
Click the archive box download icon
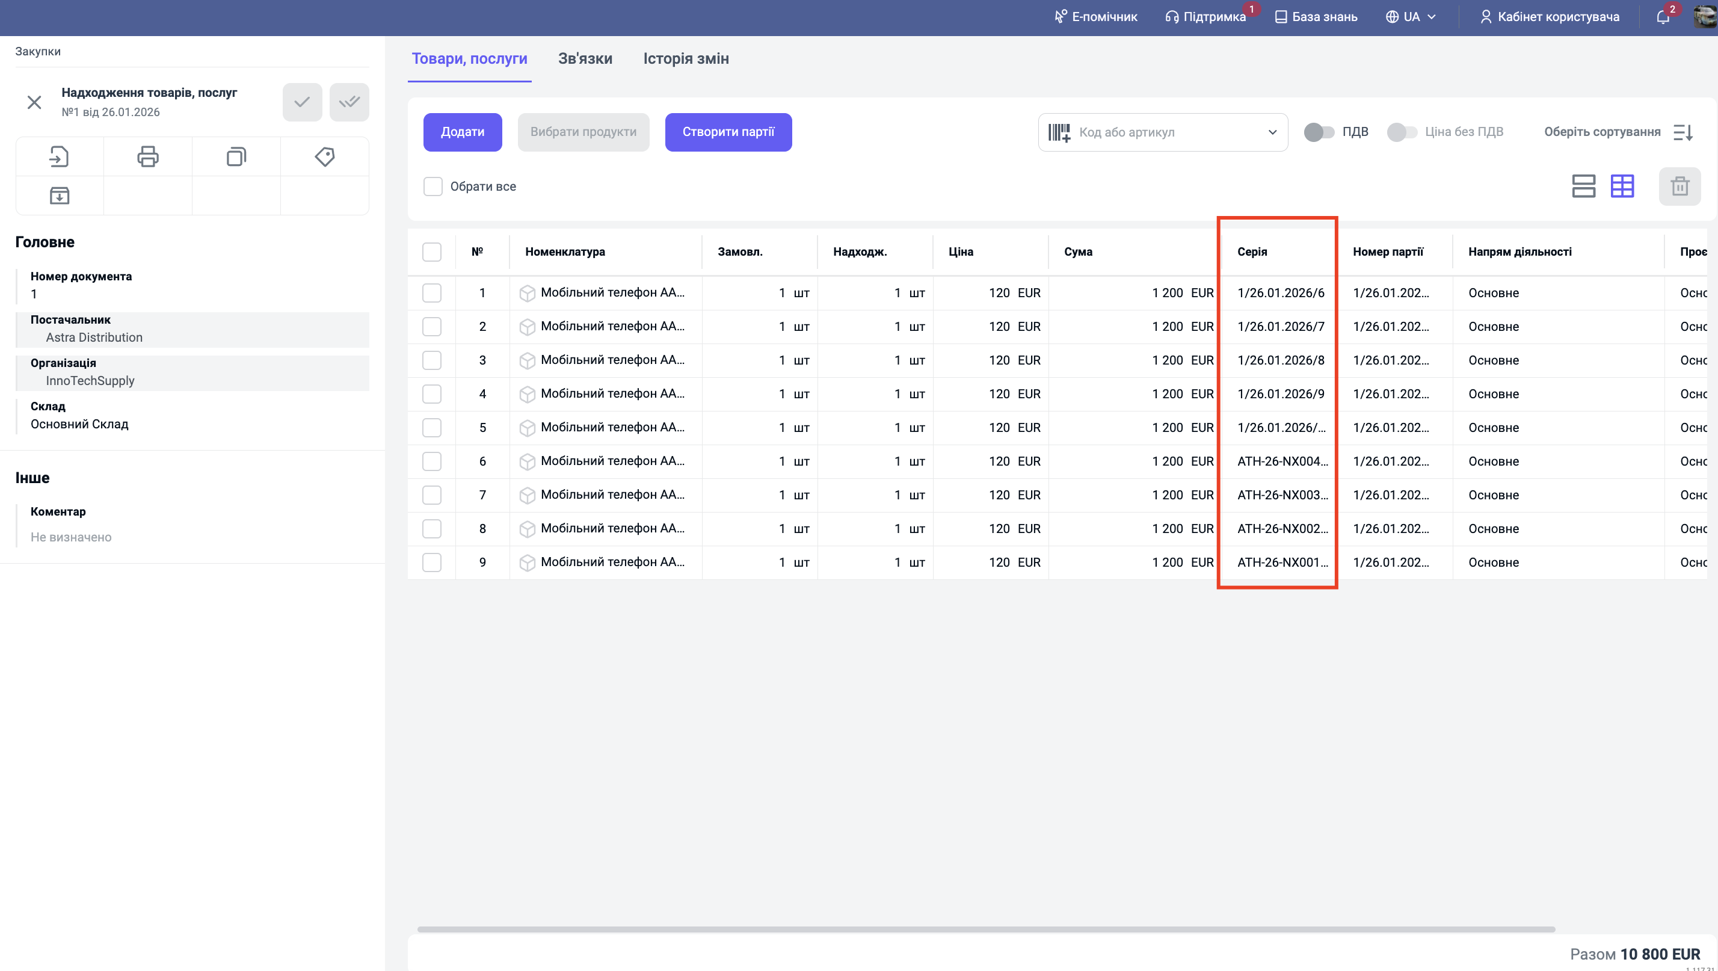[x=60, y=196]
